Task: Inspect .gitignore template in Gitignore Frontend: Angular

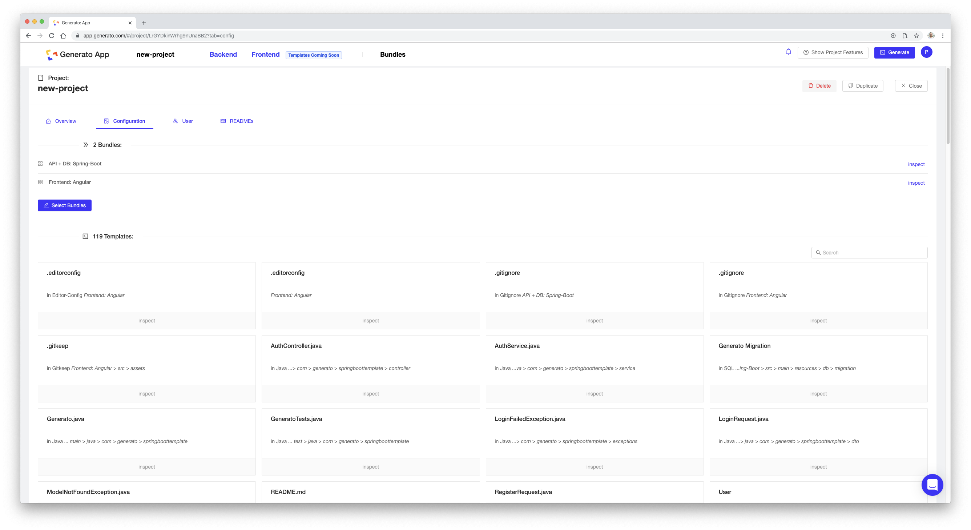Action: click(818, 320)
